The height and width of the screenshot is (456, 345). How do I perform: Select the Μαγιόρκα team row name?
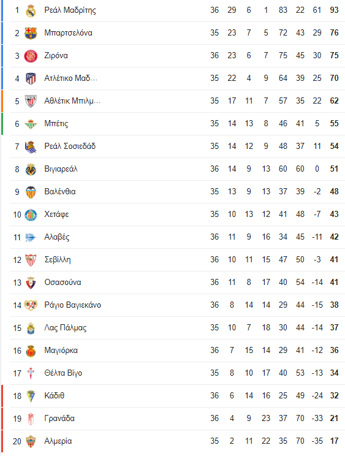[x=61, y=350]
